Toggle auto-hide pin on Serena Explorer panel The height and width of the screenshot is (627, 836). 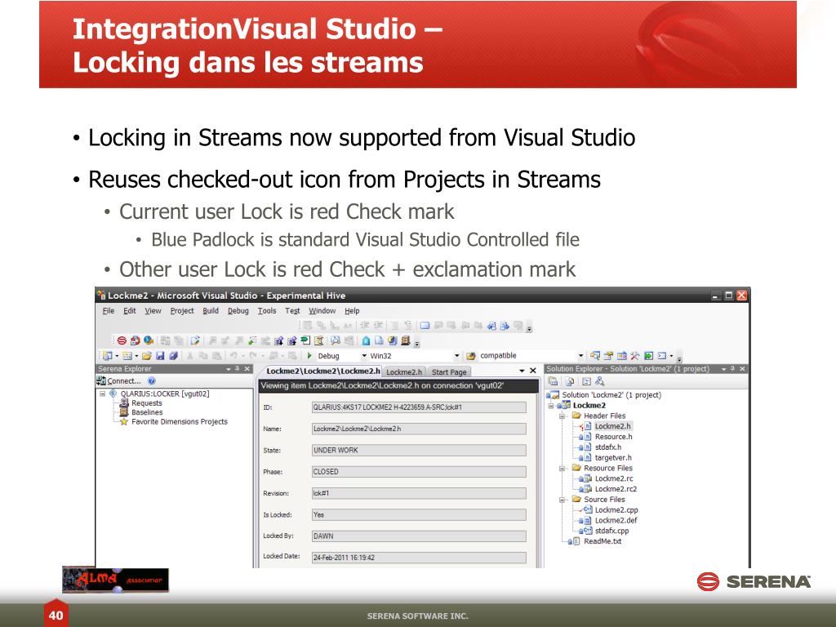[x=238, y=368]
